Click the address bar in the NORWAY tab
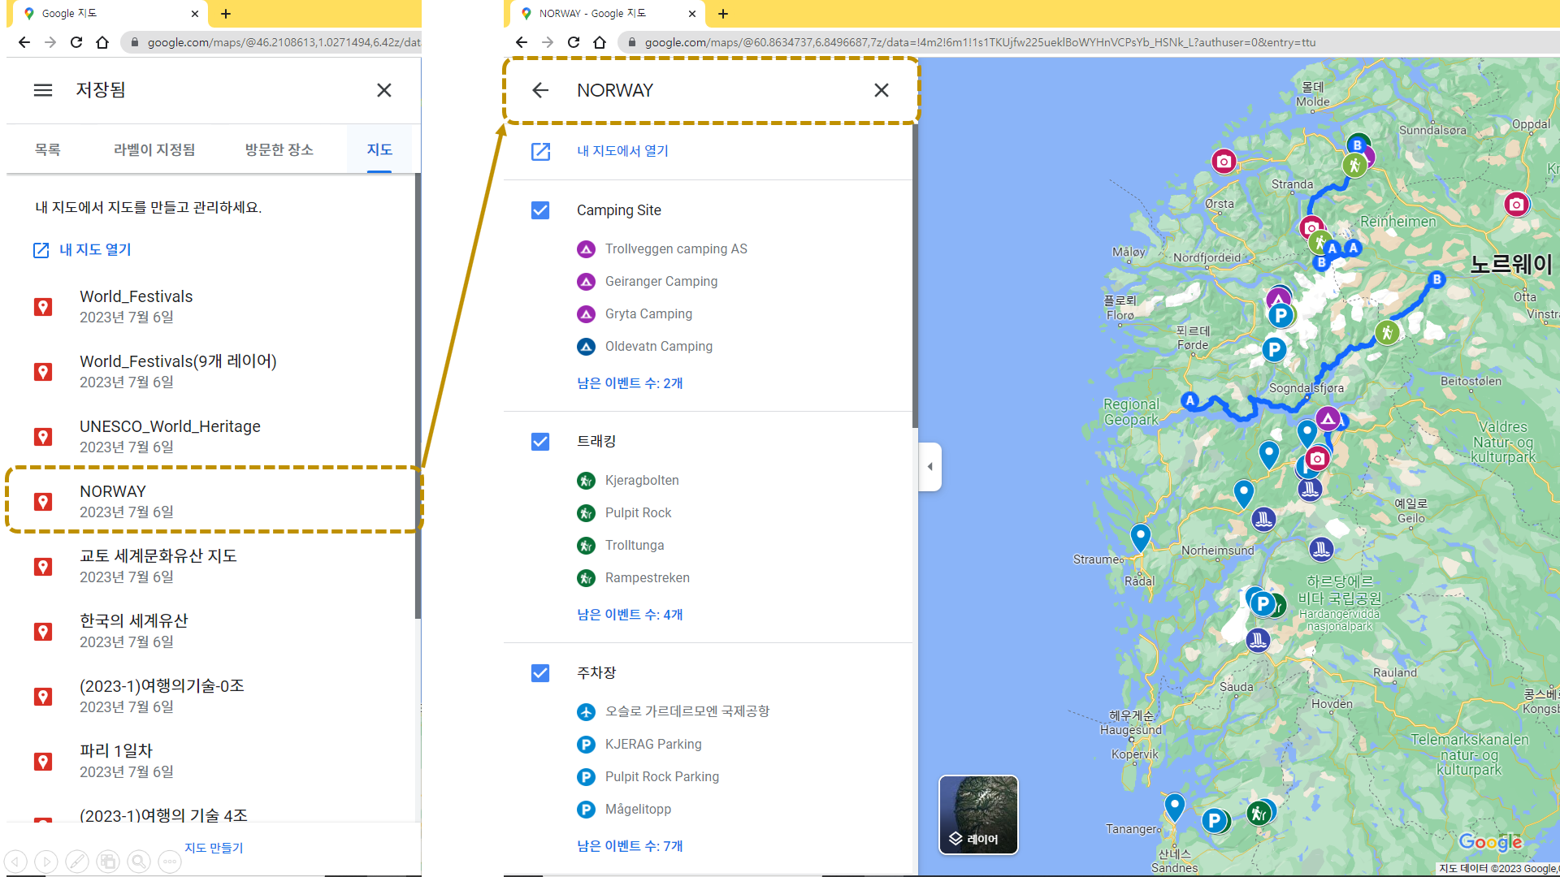The width and height of the screenshot is (1560, 877). (x=975, y=42)
